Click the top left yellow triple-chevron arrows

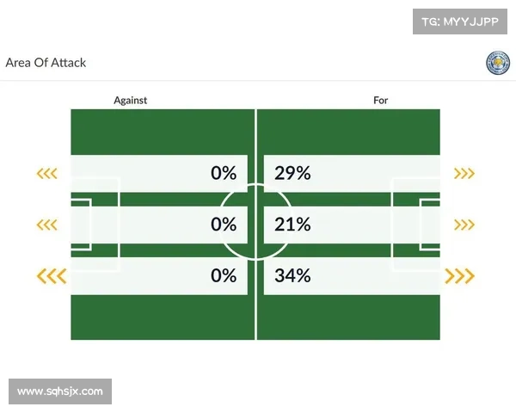[x=46, y=174]
